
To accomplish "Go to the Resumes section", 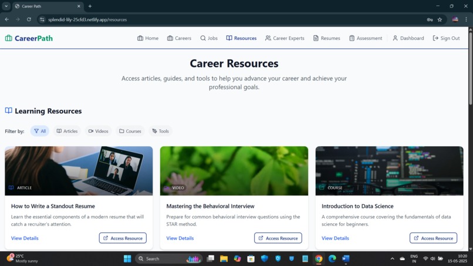I will click(326, 38).
